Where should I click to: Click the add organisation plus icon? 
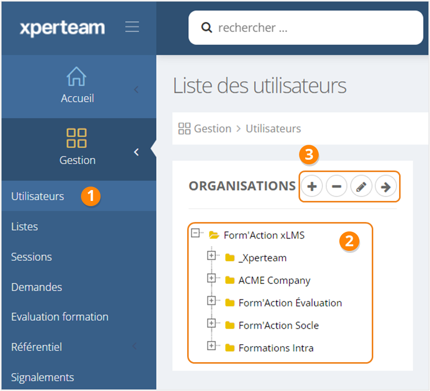pyautogui.click(x=312, y=187)
